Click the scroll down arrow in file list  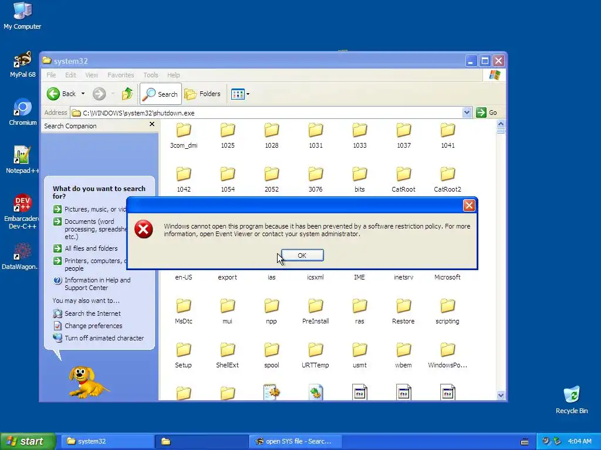click(501, 396)
